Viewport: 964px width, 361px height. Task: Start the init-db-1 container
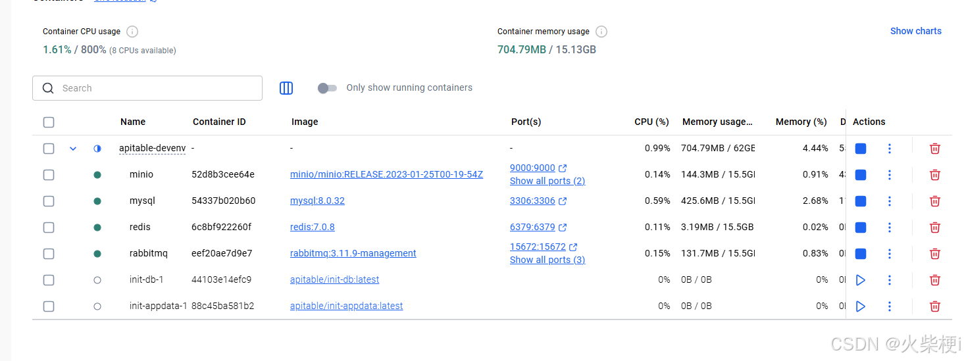coord(860,280)
